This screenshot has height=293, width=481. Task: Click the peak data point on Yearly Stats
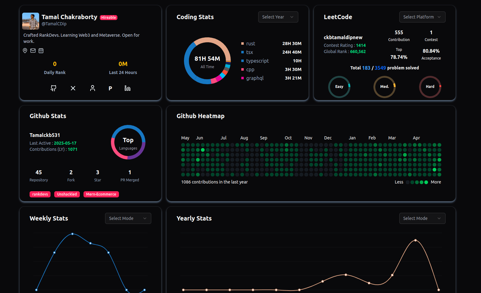[415, 240]
